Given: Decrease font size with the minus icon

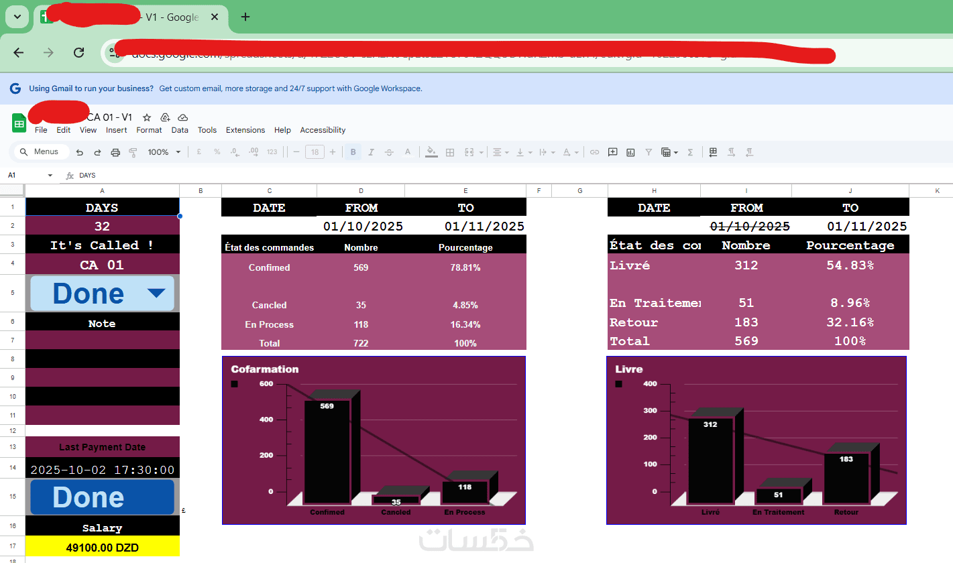Looking at the screenshot, I should pyautogui.click(x=296, y=152).
